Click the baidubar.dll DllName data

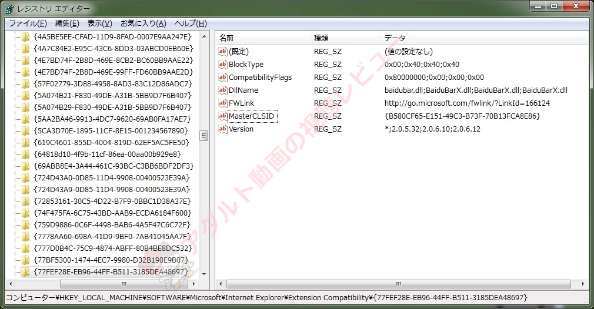(476, 90)
